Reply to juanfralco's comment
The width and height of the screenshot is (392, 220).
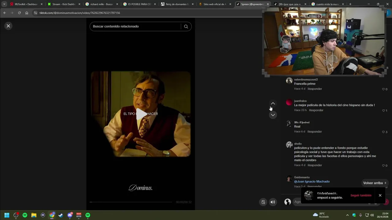(316, 110)
